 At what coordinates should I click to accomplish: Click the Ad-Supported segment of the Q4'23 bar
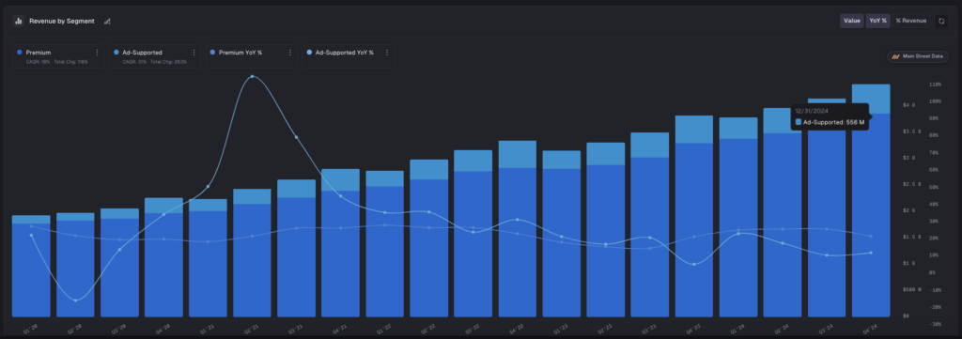point(694,130)
